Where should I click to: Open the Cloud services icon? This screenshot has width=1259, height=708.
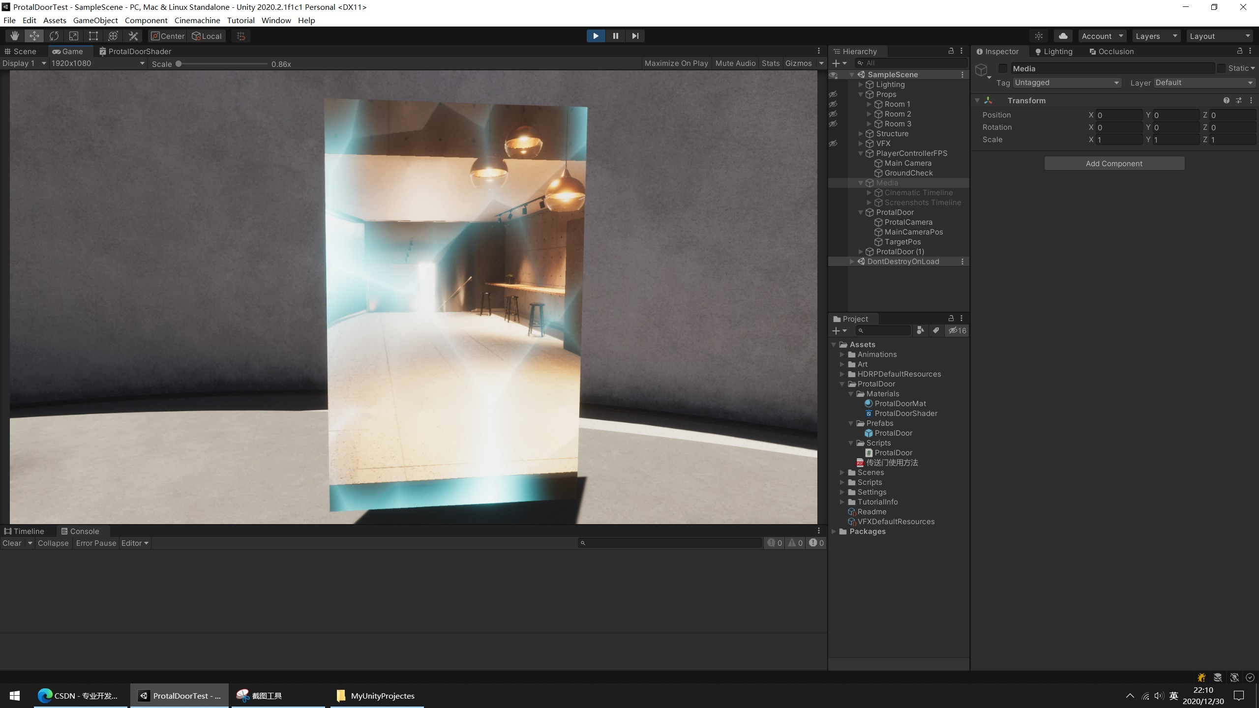[x=1063, y=36]
